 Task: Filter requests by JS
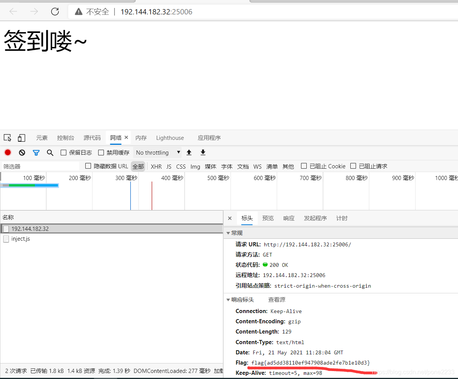(169, 166)
